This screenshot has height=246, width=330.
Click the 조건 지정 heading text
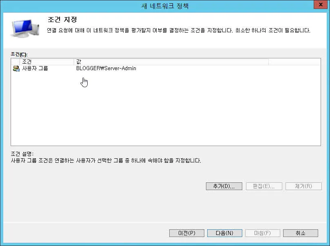coord(62,20)
